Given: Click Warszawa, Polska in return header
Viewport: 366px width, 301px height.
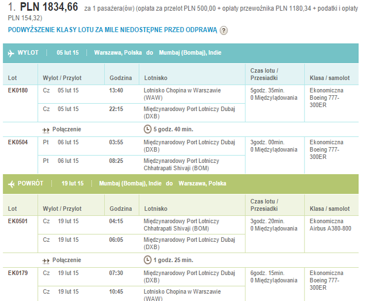Looking at the screenshot, I should click(x=202, y=183).
